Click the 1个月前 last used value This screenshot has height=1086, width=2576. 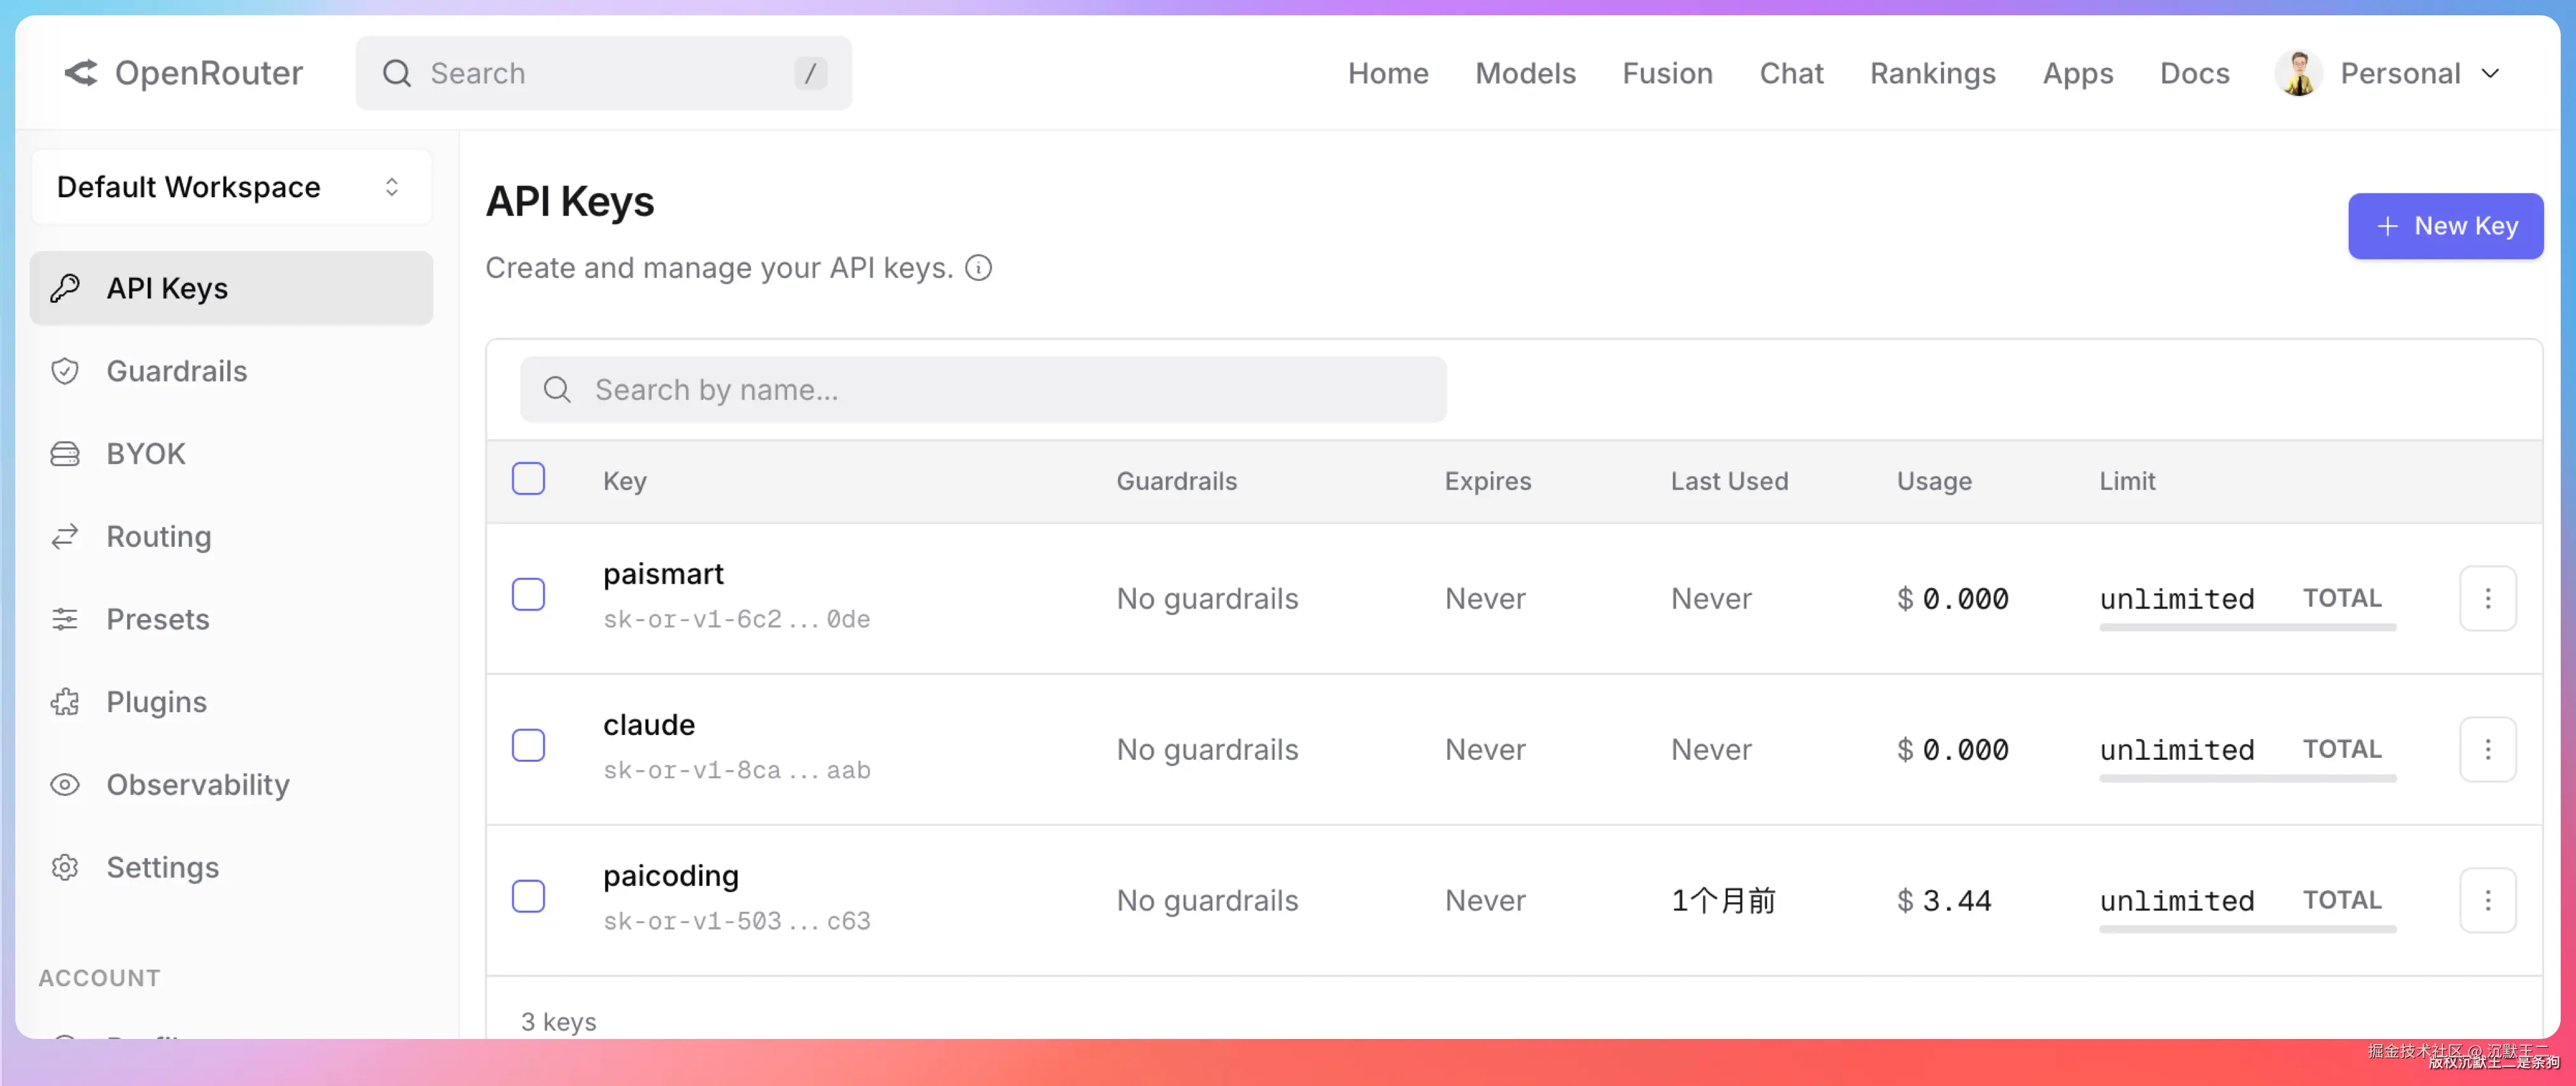tap(1723, 900)
